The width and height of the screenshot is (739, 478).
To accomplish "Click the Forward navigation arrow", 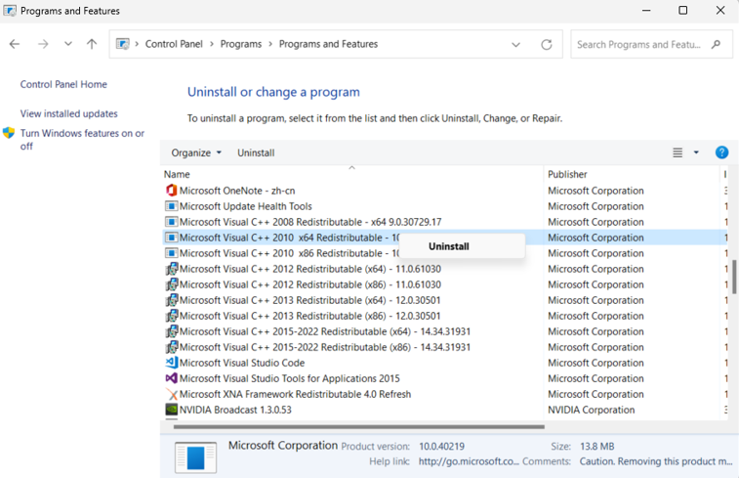I will (43, 44).
